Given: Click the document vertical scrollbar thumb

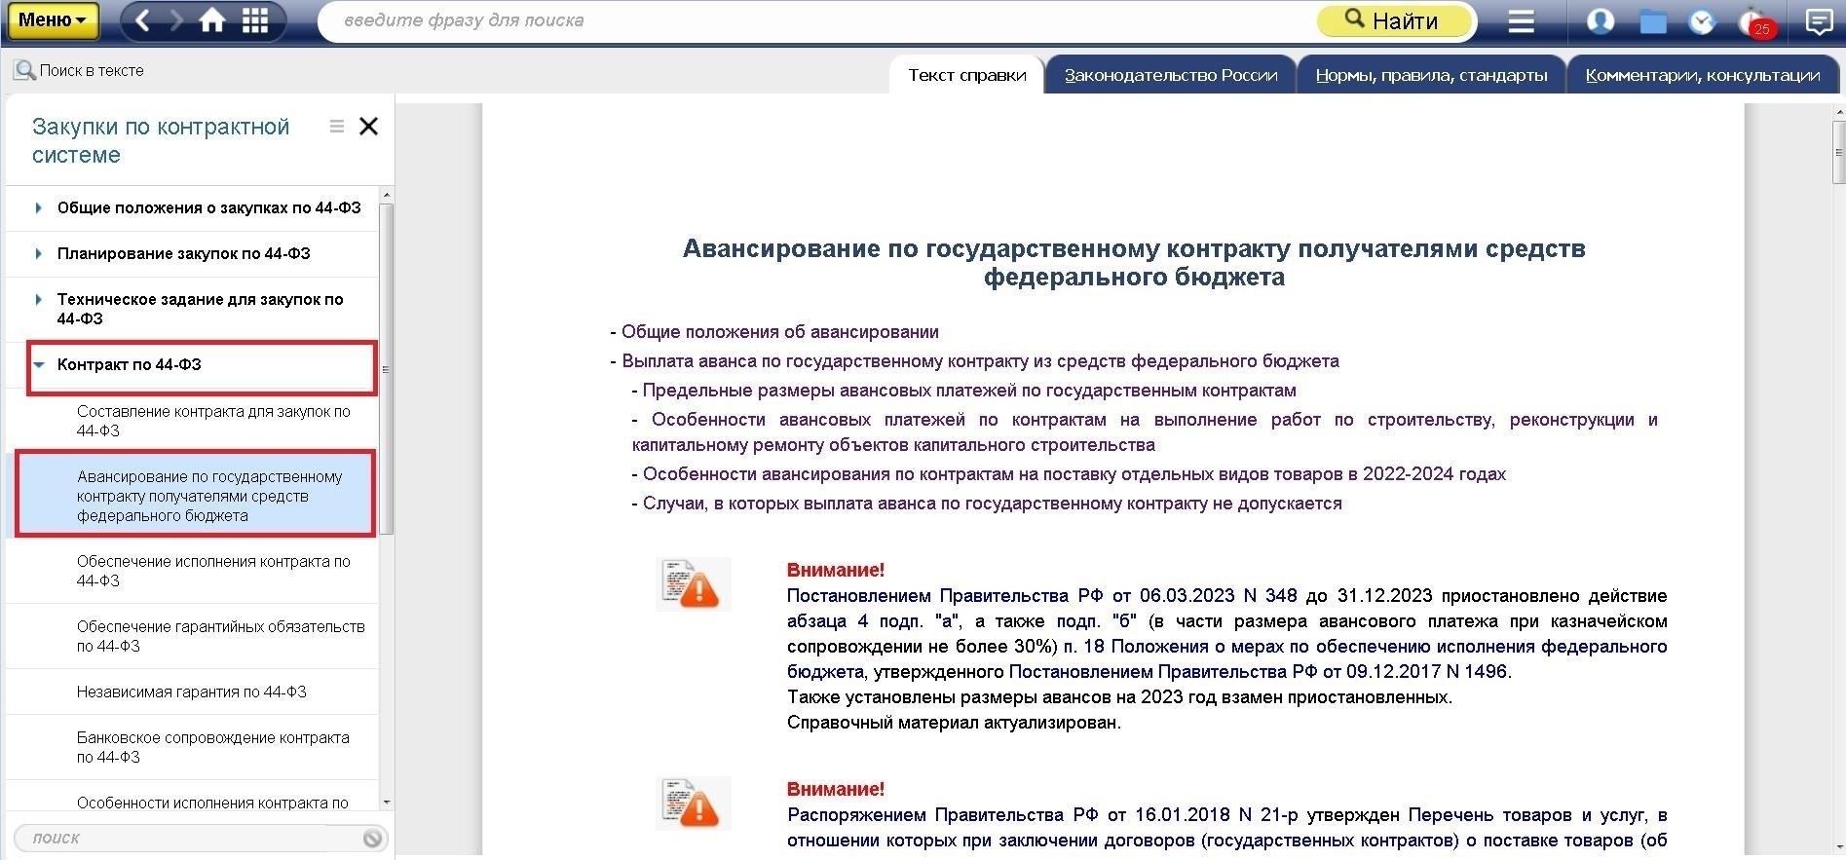Looking at the screenshot, I should click(1838, 151).
